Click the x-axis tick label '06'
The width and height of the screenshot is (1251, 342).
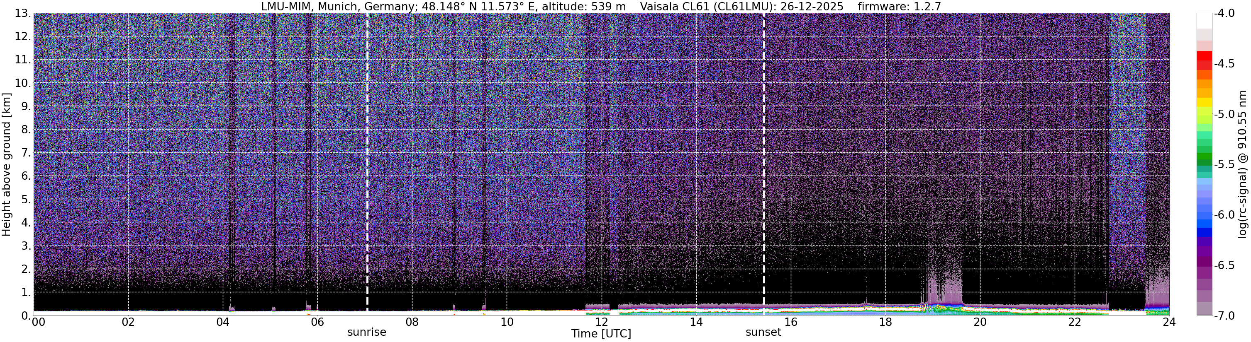(x=317, y=322)
